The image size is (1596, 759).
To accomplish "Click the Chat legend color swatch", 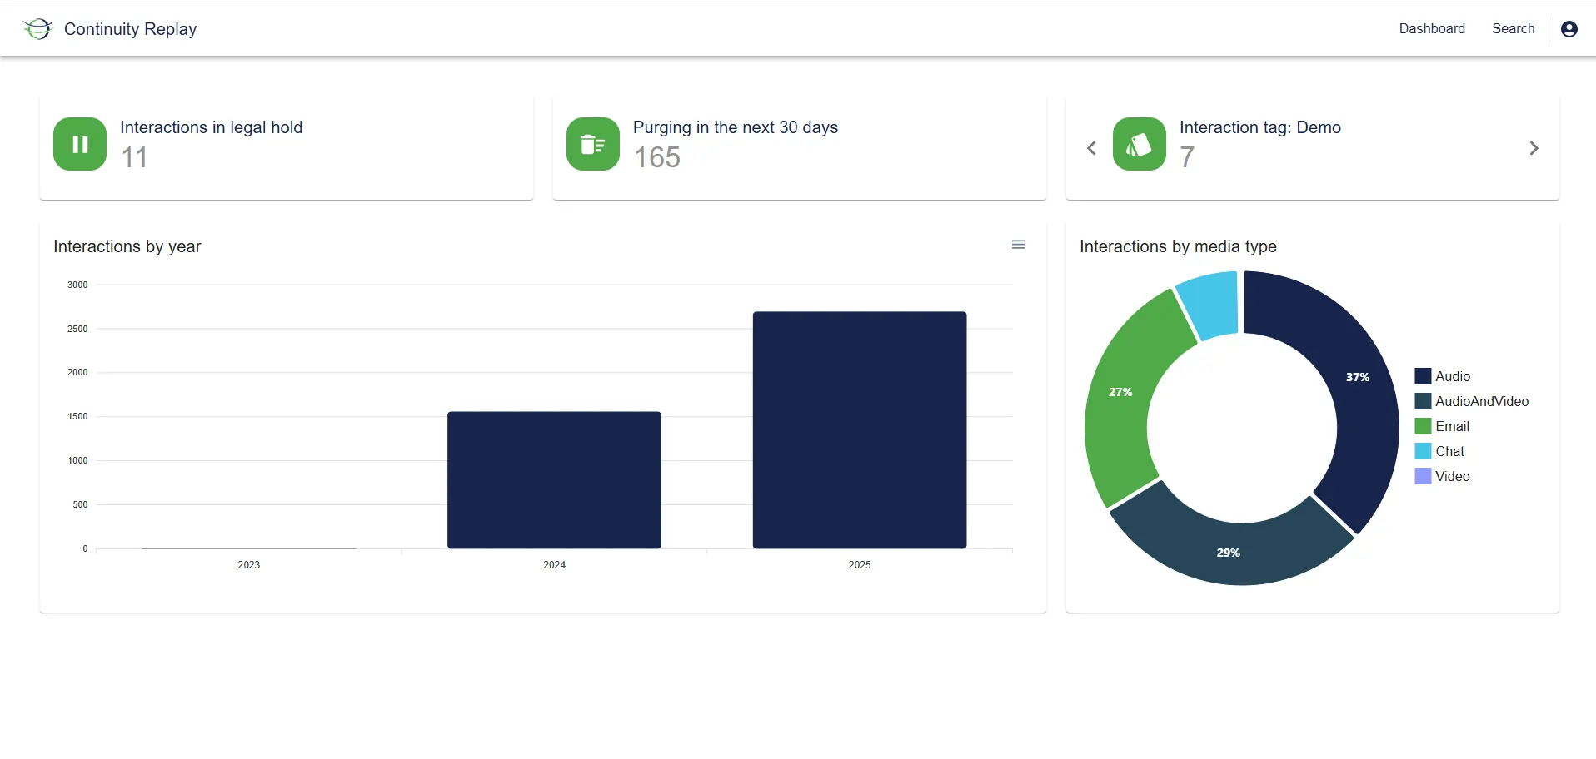I will click(1423, 451).
